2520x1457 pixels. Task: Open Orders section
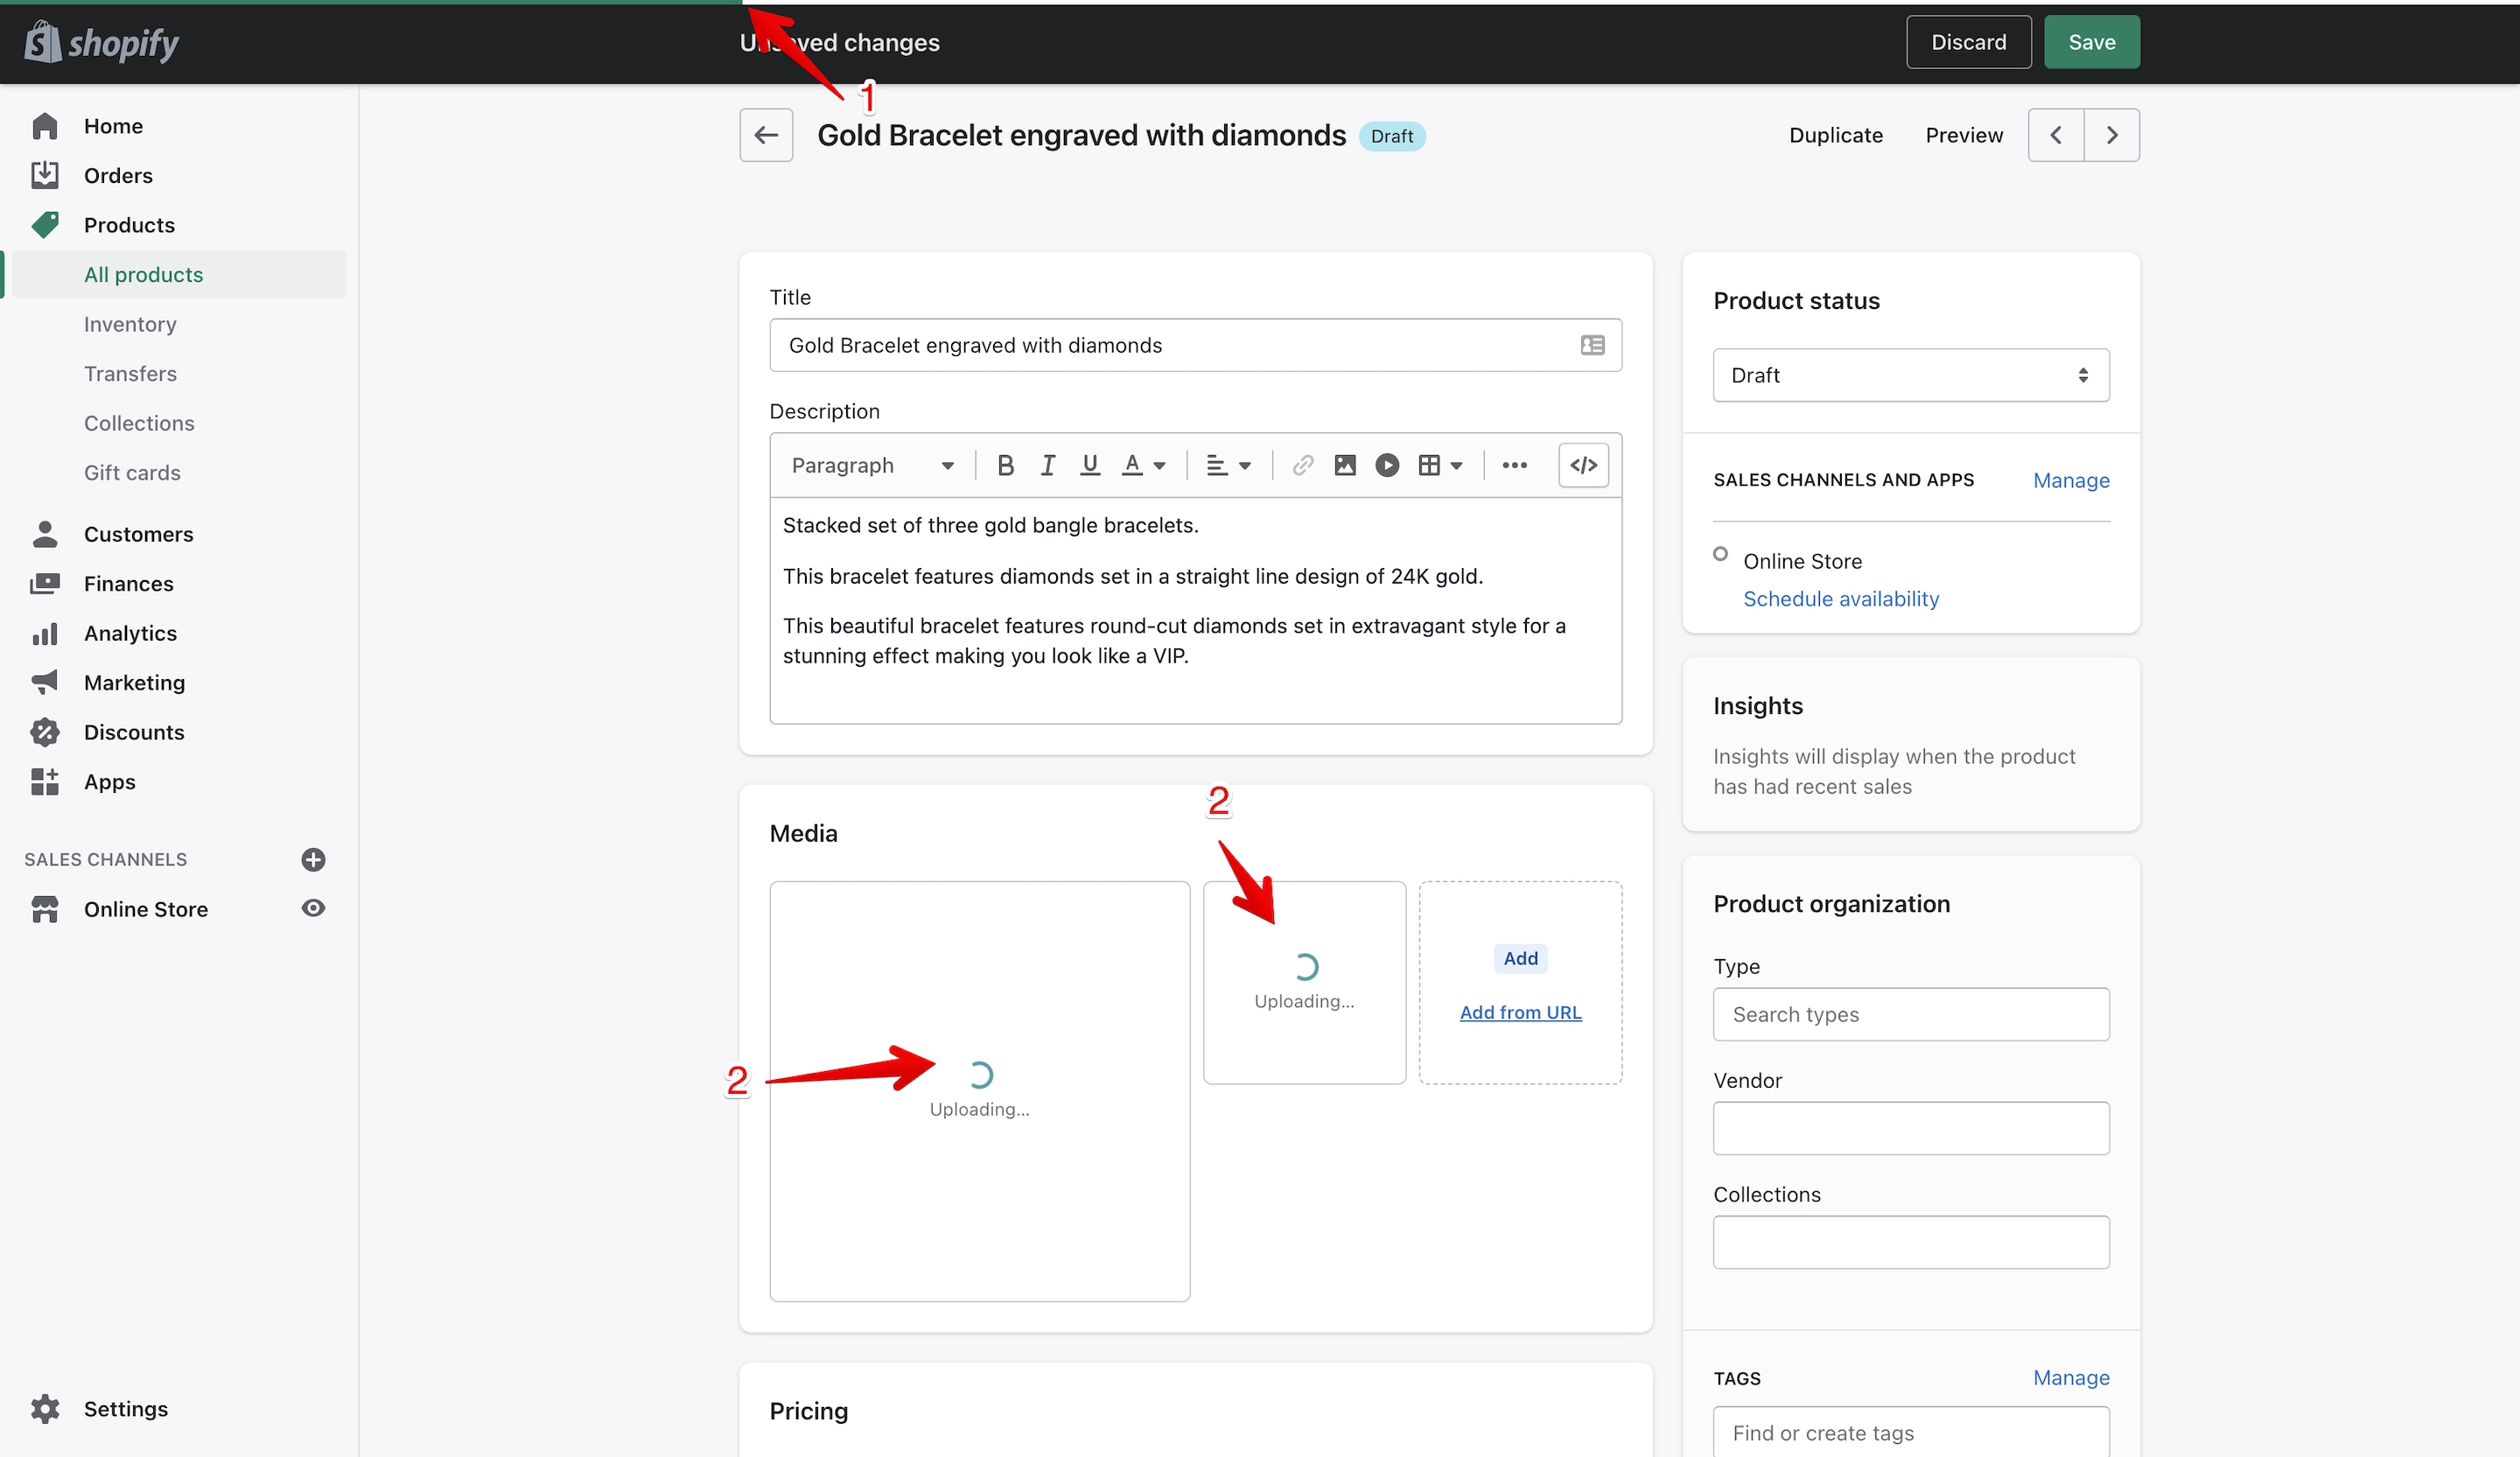pyautogui.click(x=118, y=176)
